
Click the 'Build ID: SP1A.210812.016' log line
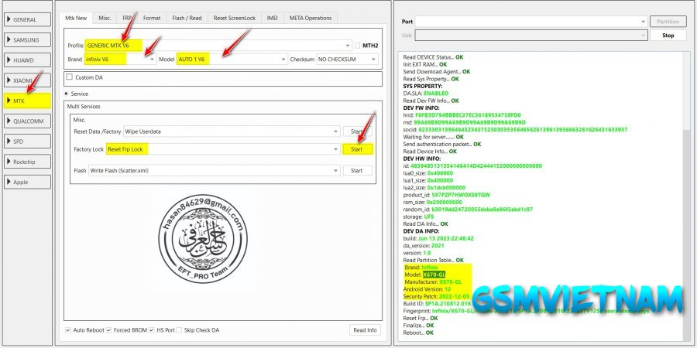click(437, 304)
